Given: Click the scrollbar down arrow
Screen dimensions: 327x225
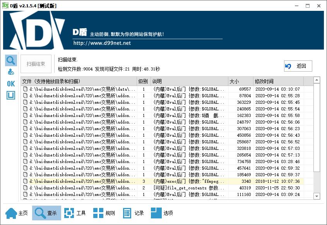Looking at the screenshot, I should point(317,196).
